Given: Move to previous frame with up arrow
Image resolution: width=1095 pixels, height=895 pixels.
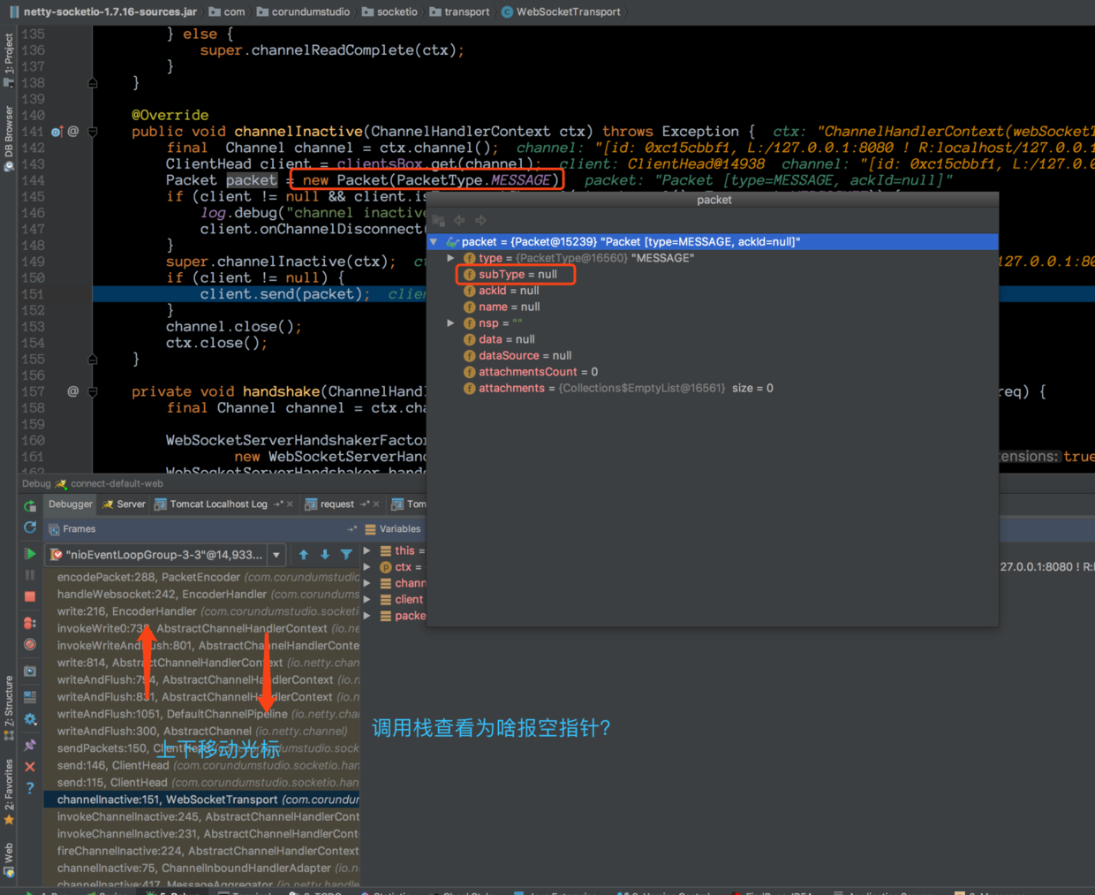Looking at the screenshot, I should tap(304, 555).
